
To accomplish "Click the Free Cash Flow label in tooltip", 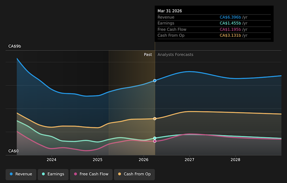I will coord(172,30).
